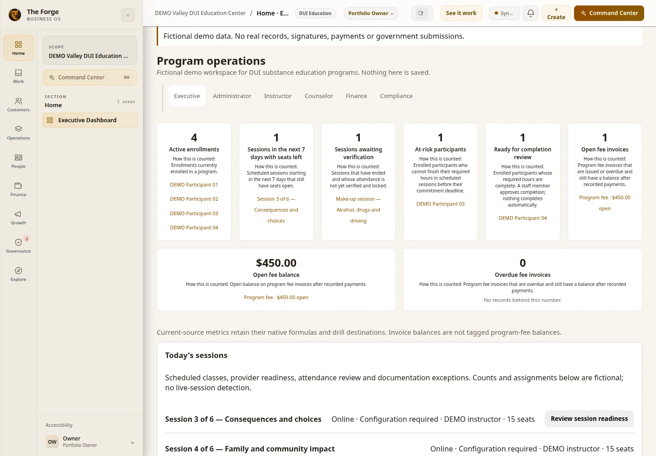The image size is (656, 456).
Task: Click The Forge logo icon
Action: pyautogui.click(x=15, y=15)
